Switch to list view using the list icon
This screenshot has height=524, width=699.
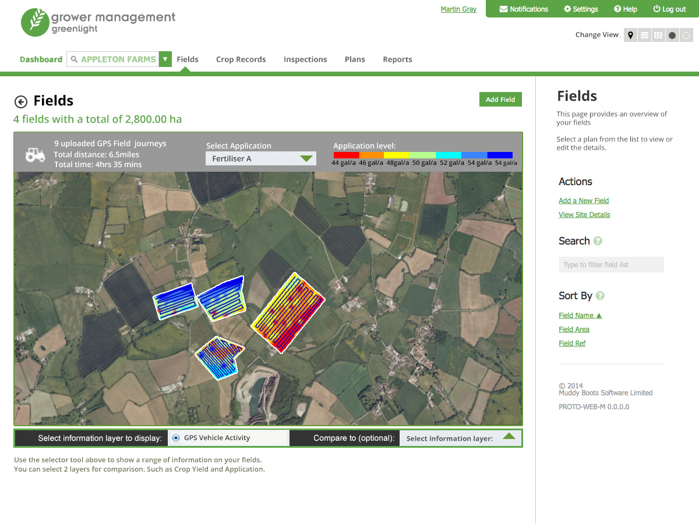(644, 35)
